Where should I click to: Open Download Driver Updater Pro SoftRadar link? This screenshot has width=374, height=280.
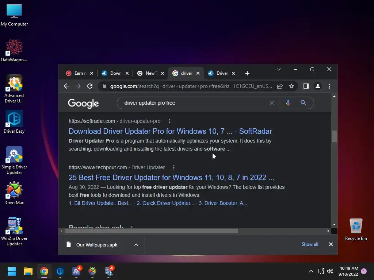coord(170,131)
